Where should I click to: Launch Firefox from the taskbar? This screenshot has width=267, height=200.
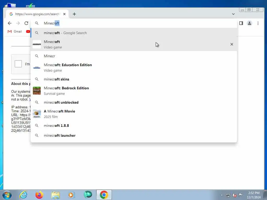[39, 195]
